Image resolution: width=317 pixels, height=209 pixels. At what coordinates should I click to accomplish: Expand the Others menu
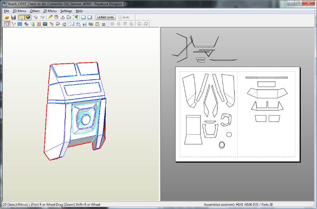[x=35, y=11]
